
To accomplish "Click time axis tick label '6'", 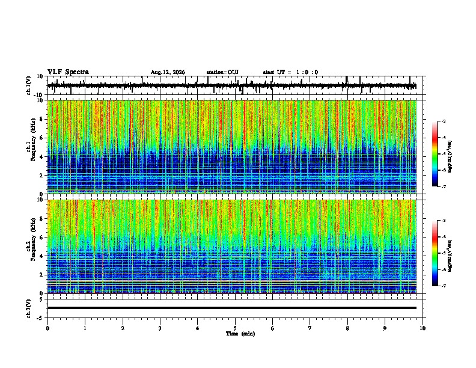I will click(272, 328).
